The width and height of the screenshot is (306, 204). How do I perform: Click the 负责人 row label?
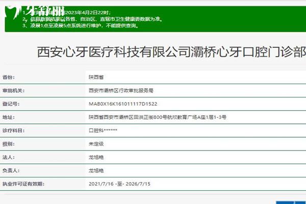tap(11, 171)
